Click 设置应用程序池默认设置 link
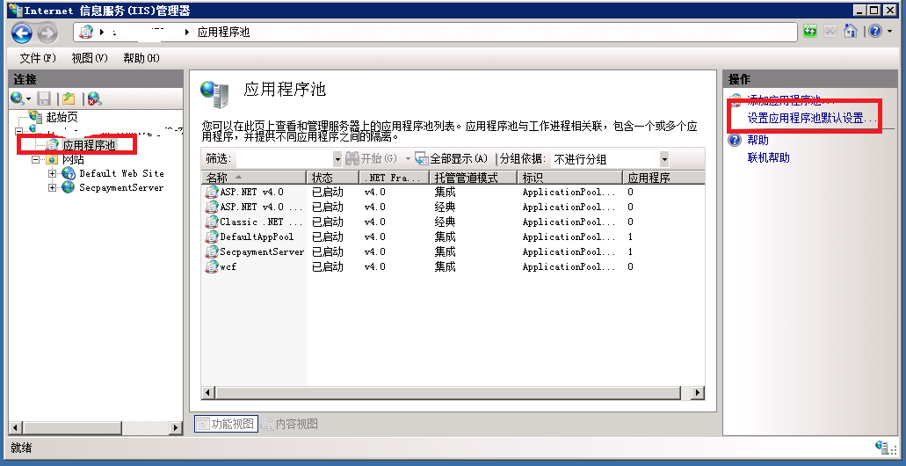906x466 pixels. (812, 119)
